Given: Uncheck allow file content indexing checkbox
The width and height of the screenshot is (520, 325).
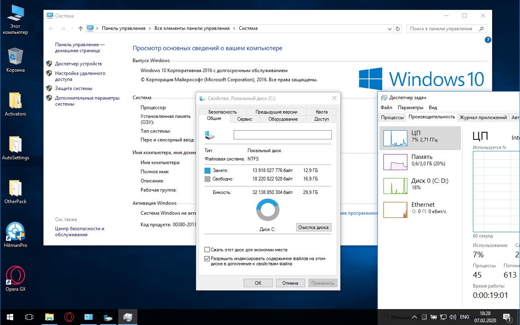Looking at the screenshot, I should pyautogui.click(x=207, y=258).
